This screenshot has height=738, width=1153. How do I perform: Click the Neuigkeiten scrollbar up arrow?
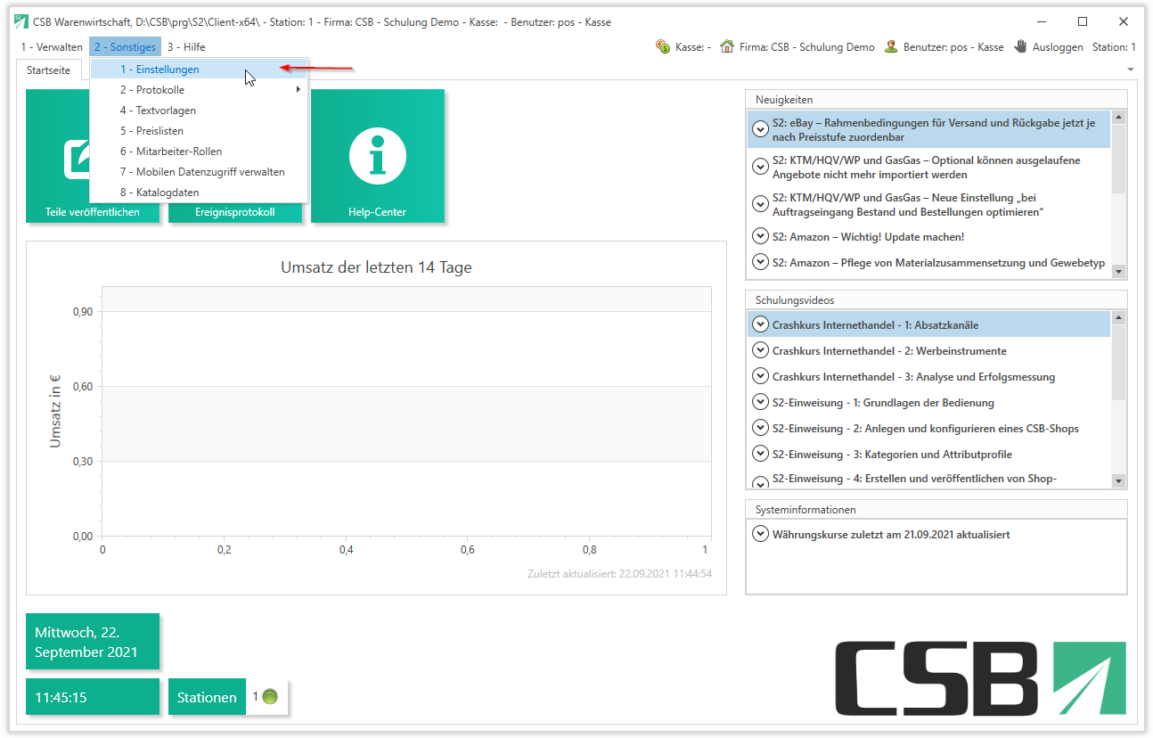tap(1119, 117)
